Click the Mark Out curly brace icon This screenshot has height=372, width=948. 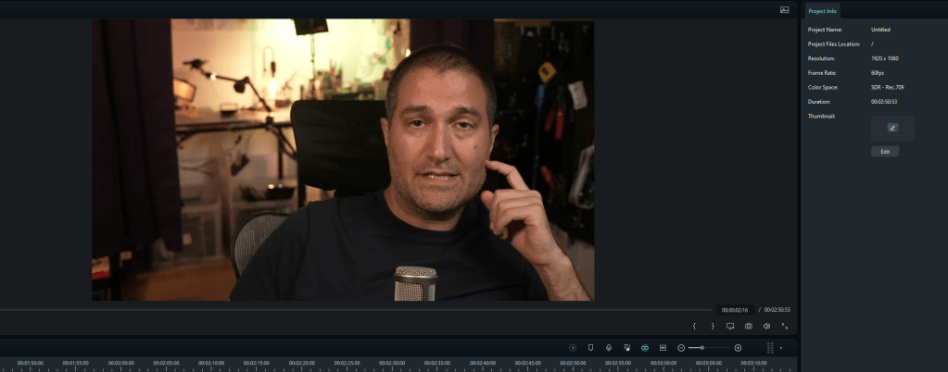pos(713,326)
